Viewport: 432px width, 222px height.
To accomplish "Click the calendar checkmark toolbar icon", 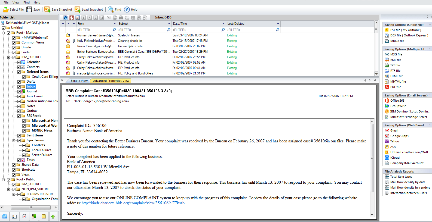I will pos(78,18).
